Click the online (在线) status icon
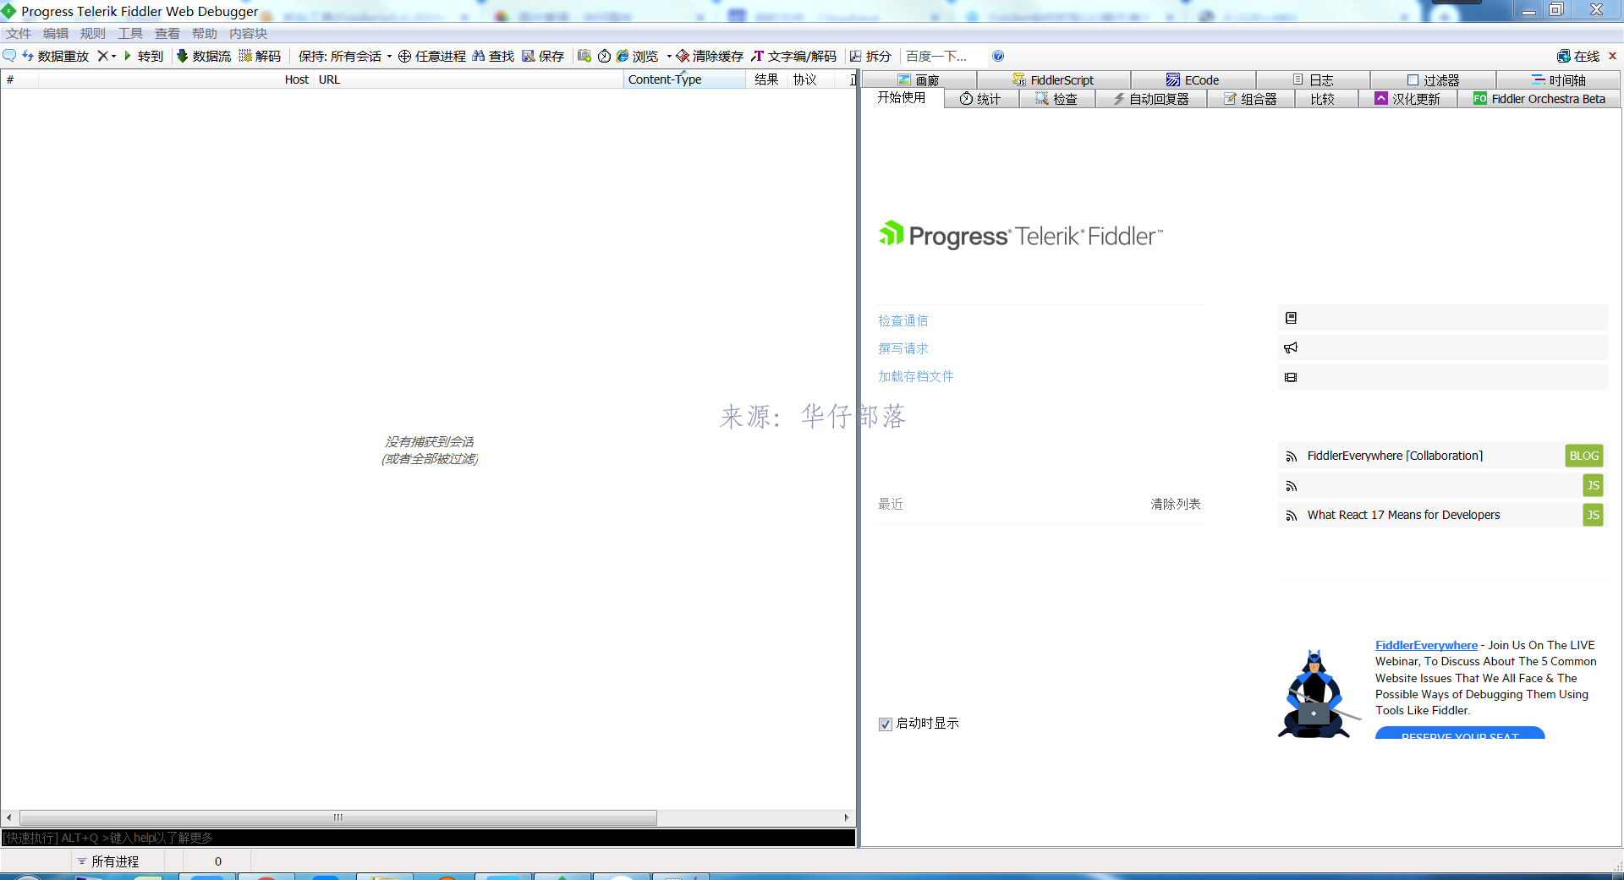1624x880 pixels. pyautogui.click(x=1564, y=56)
